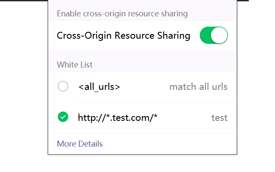This screenshot has height=172, width=275.
Task: Choose the empty circle icon for all urls
Action: pyautogui.click(x=63, y=86)
